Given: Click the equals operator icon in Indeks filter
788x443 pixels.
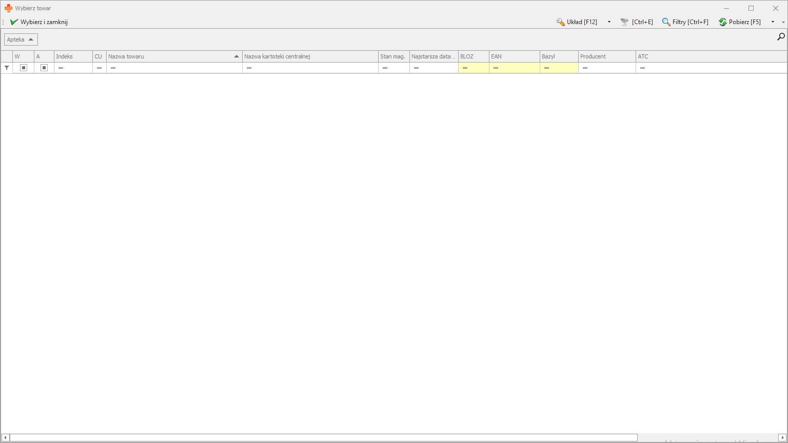Looking at the screenshot, I should [61, 68].
